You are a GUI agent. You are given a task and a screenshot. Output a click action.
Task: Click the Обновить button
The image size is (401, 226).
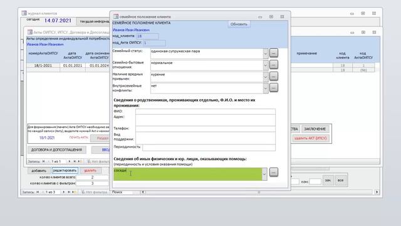(239, 24)
